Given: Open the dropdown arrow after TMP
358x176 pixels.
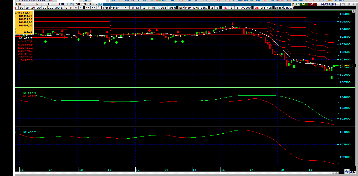Looking at the screenshot, I should coord(97,4).
